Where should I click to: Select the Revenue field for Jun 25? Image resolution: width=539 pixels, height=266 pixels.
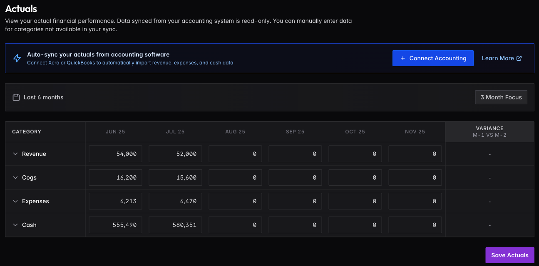point(115,154)
